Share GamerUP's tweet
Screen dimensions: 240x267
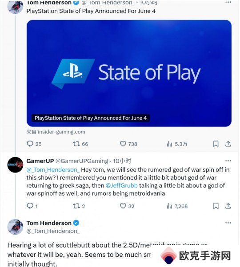click(x=228, y=206)
